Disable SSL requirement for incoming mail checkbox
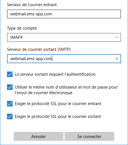Viewport: 128px width, 145px height. tap(10, 104)
